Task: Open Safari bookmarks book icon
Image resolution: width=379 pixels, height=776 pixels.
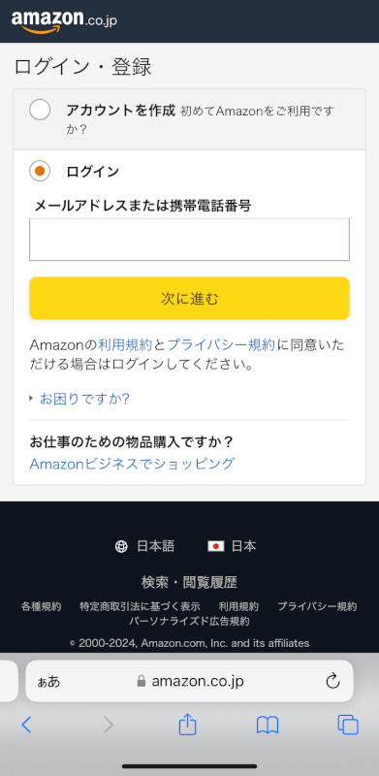Action: tap(268, 725)
